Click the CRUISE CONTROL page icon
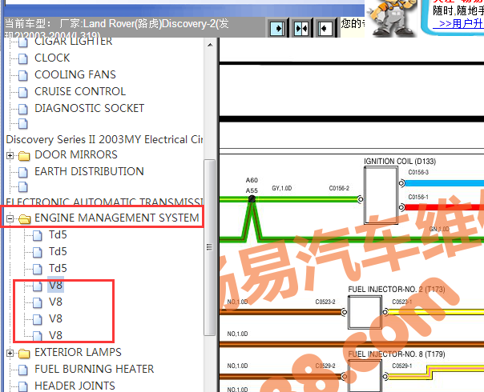The image size is (484, 392). tap(23, 92)
